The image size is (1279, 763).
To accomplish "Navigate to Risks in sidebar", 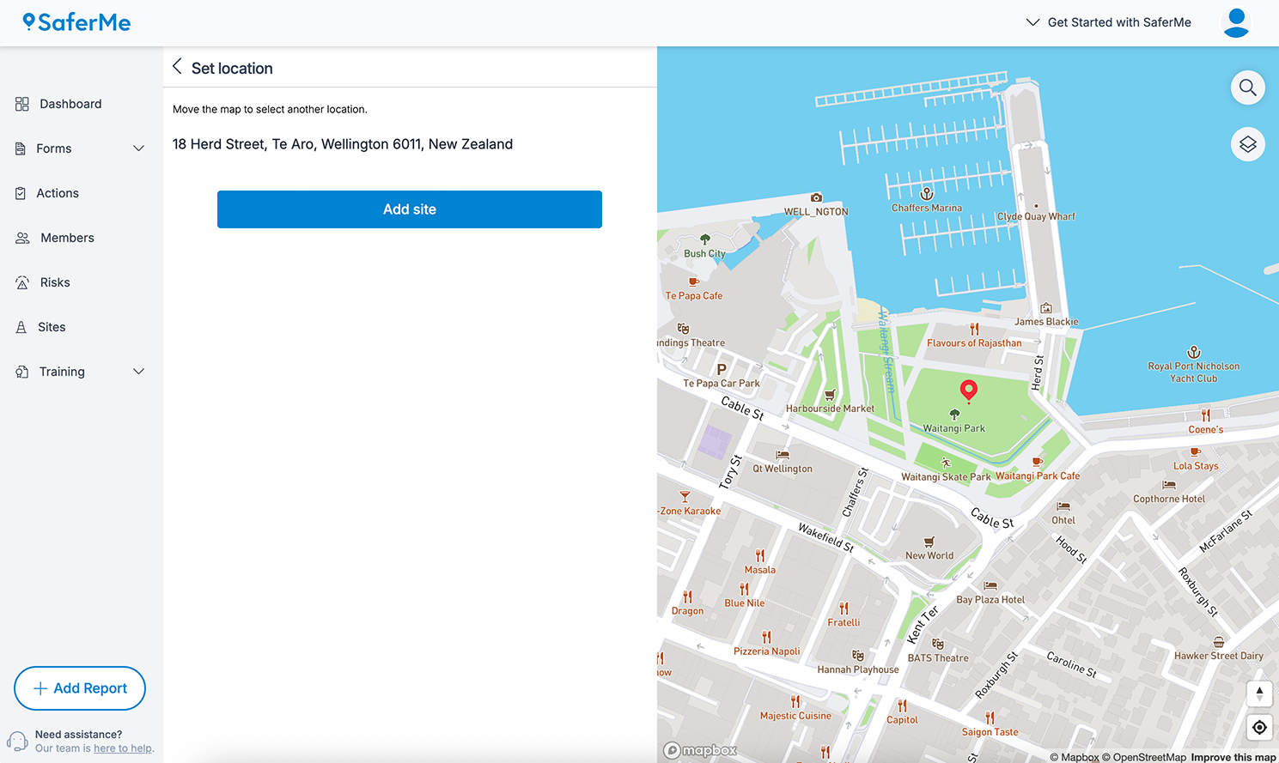I will coord(55,282).
